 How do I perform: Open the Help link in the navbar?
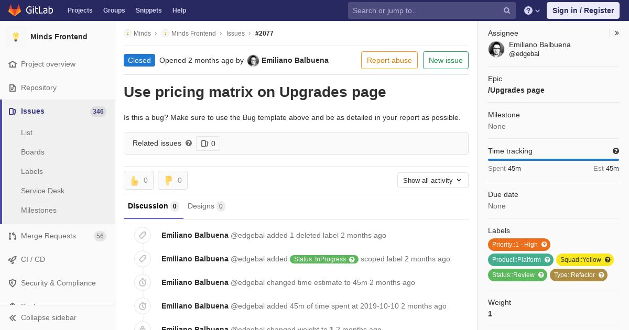click(179, 10)
